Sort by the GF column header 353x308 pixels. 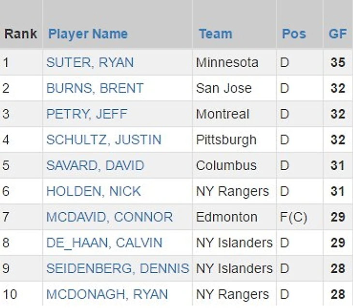pos(338,34)
